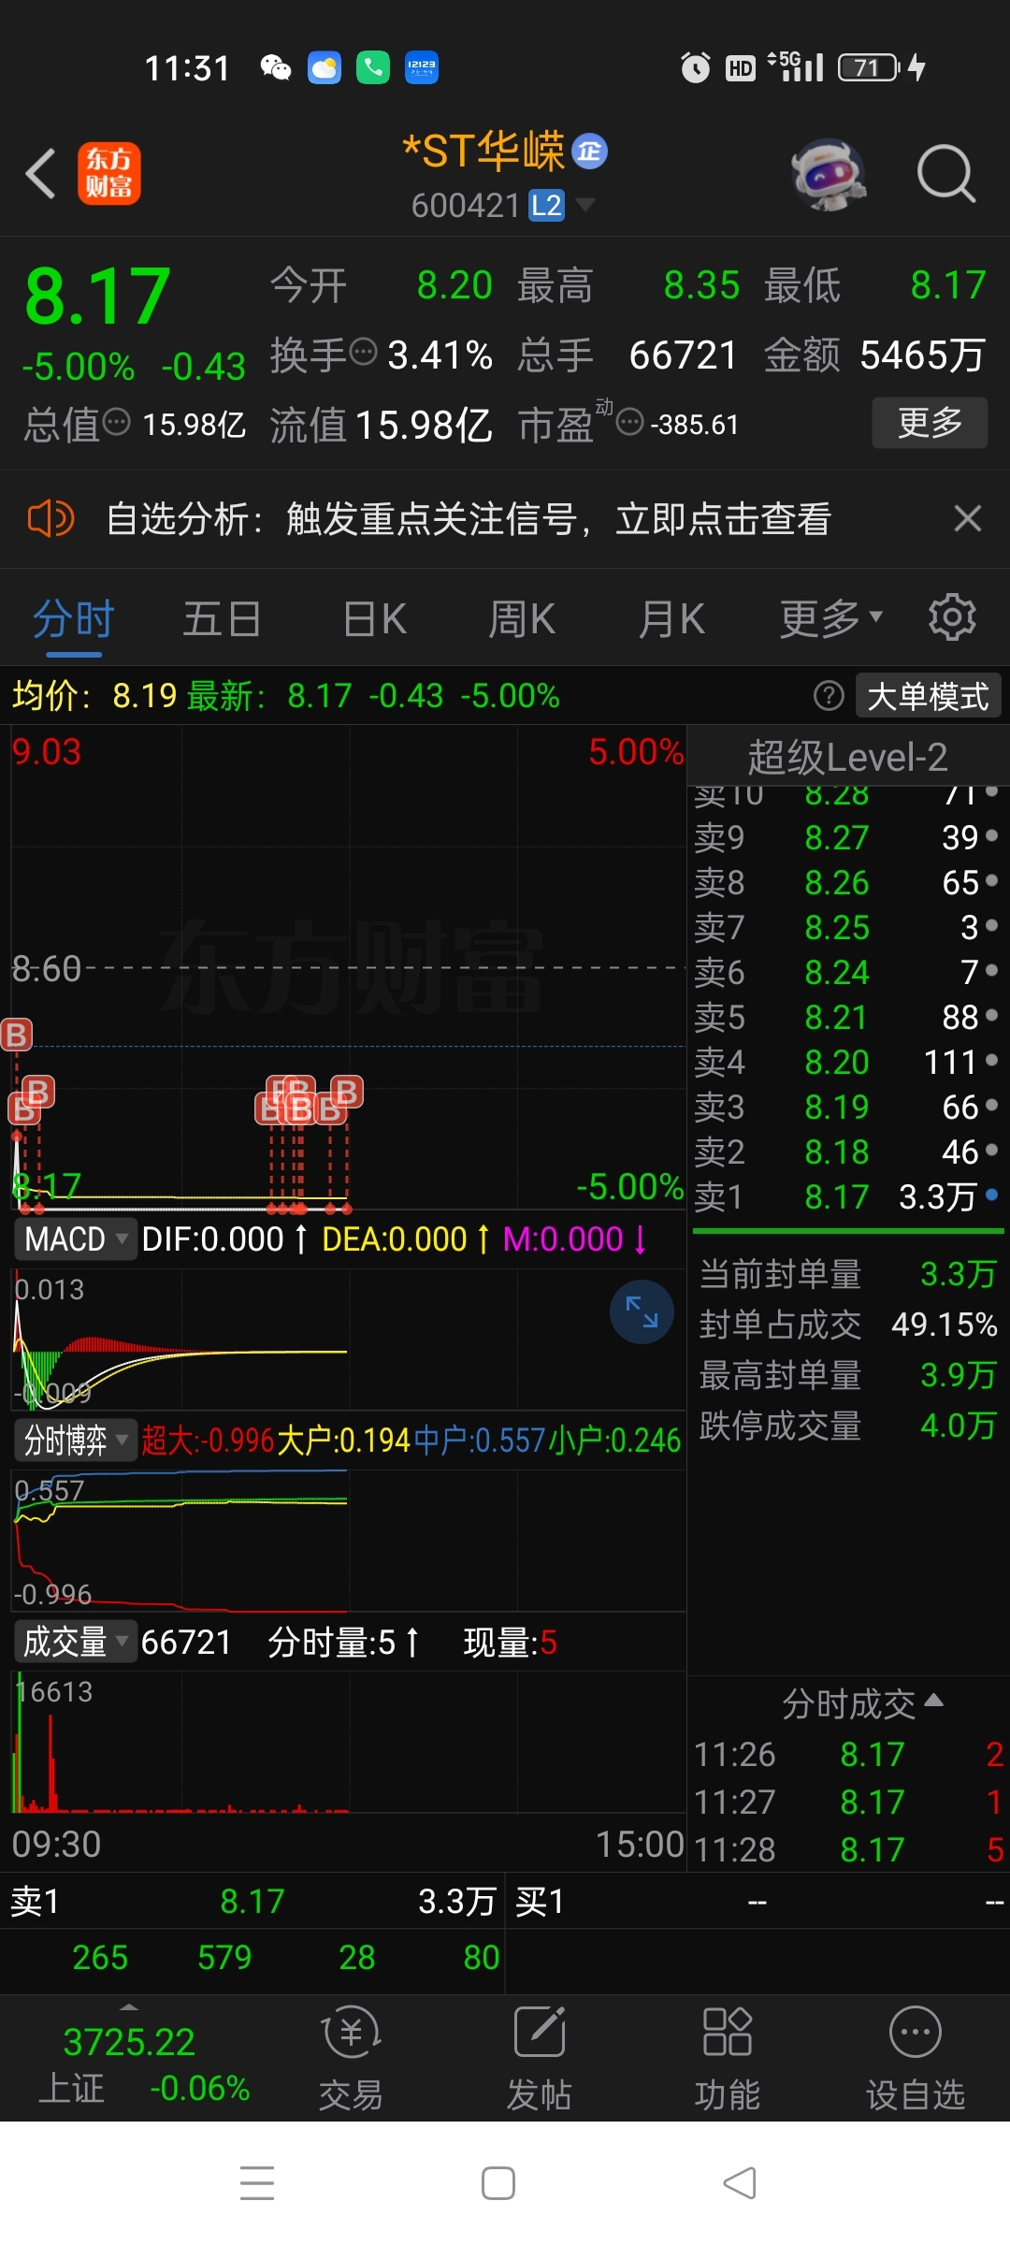The image size is (1010, 2245).
Task: Switch to 周K chart tab
Action: (x=522, y=619)
